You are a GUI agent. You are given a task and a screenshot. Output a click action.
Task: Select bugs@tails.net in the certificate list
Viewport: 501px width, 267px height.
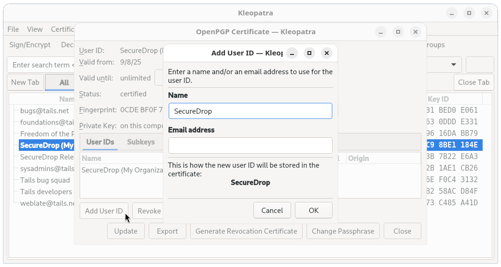click(44, 111)
